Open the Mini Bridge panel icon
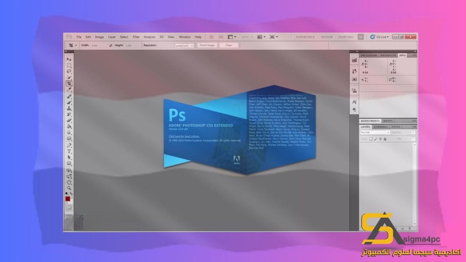The height and width of the screenshot is (262, 466). (354, 60)
